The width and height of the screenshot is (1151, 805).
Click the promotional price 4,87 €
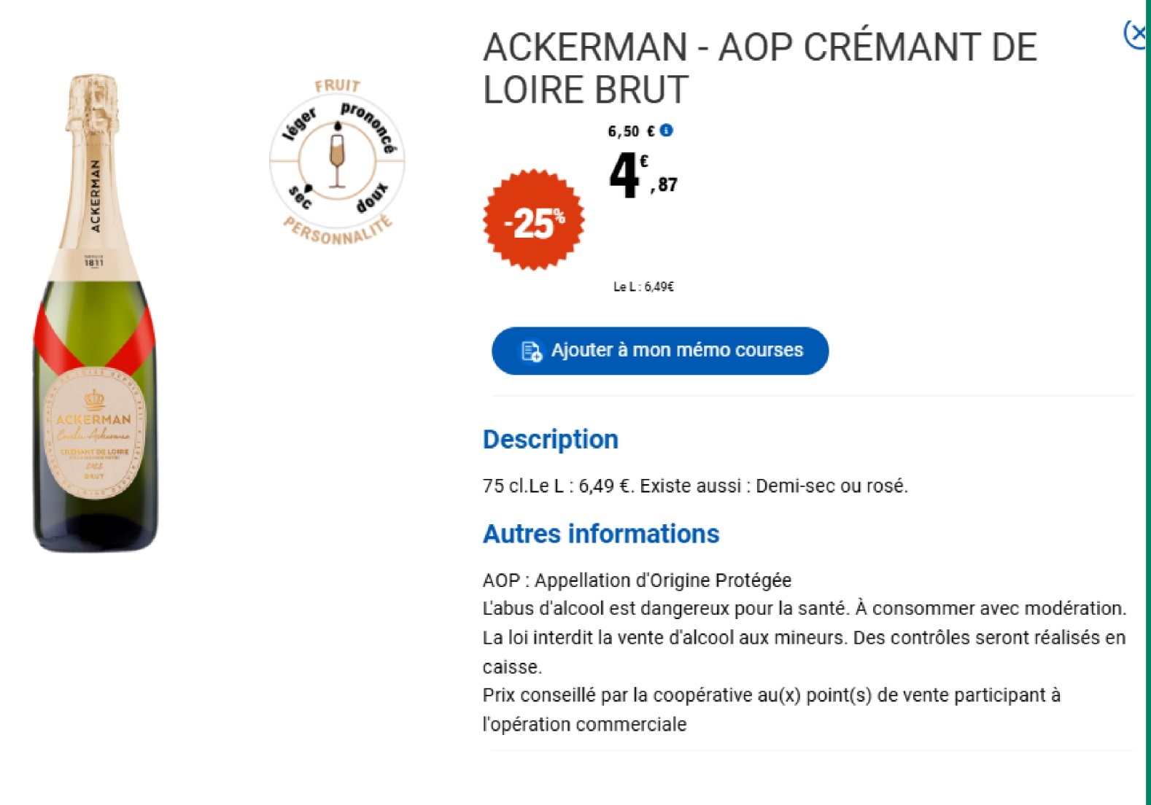pos(643,176)
